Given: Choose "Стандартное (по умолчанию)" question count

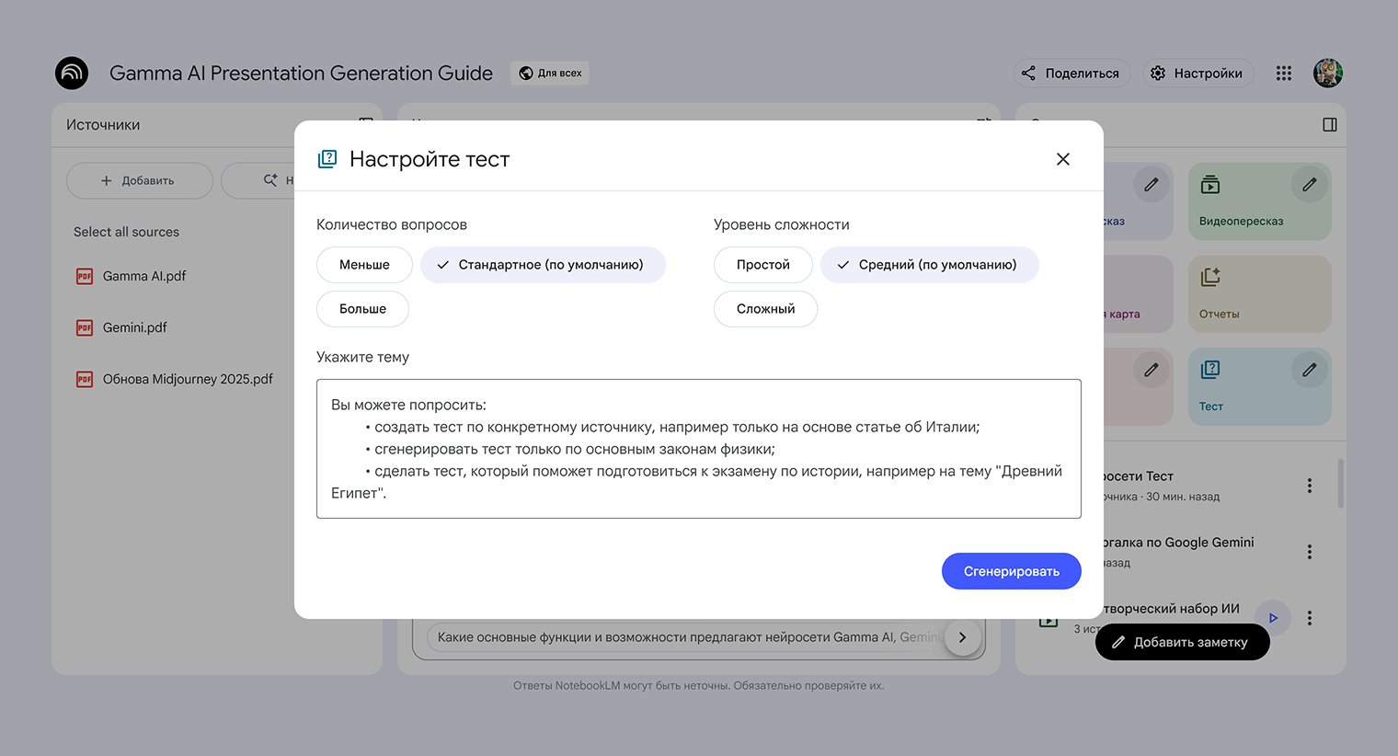Looking at the screenshot, I should [542, 265].
